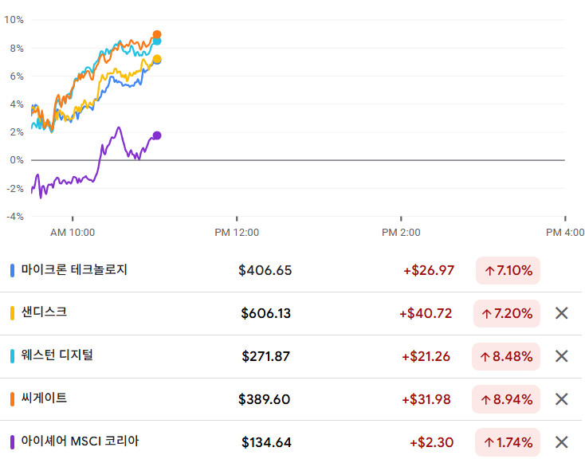Remove 샌디스크 with its X icon
The image size is (585, 459).
click(x=561, y=313)
